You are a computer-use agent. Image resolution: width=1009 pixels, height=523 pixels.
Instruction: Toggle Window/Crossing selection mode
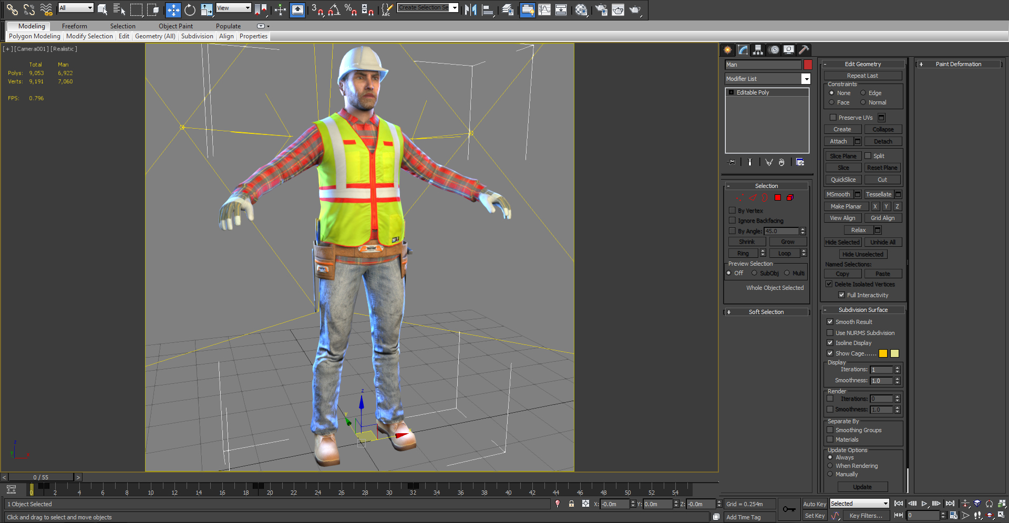[153, 9]
